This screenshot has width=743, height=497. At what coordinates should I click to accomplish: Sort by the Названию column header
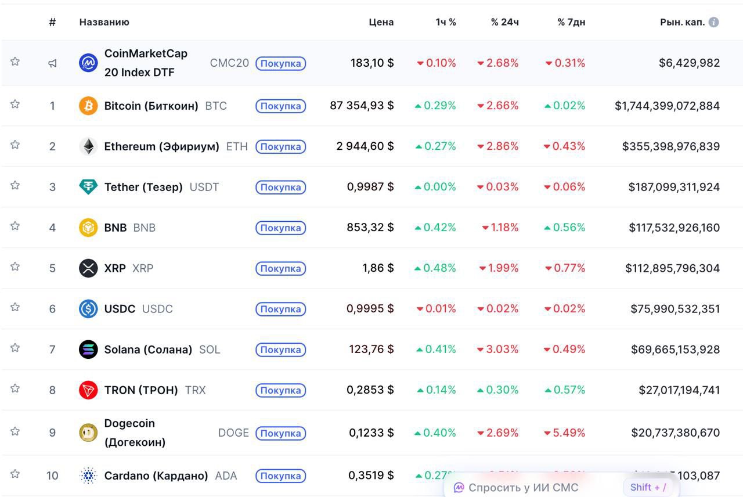coord(104,22)
